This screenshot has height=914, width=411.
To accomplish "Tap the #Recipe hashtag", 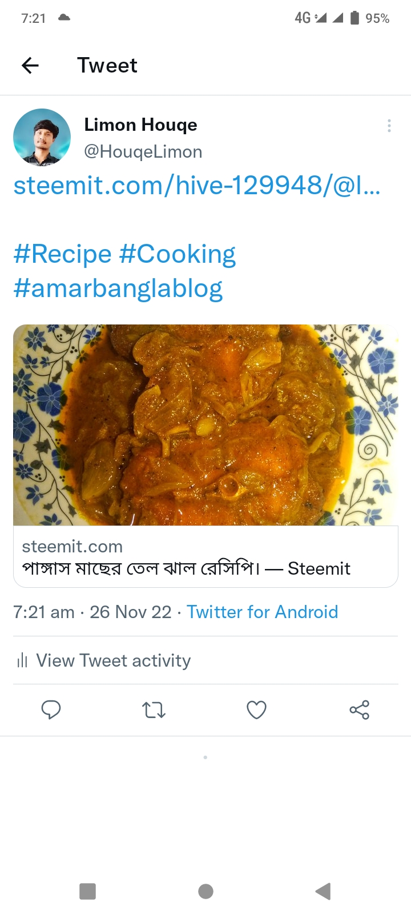I will click(62, 254).
